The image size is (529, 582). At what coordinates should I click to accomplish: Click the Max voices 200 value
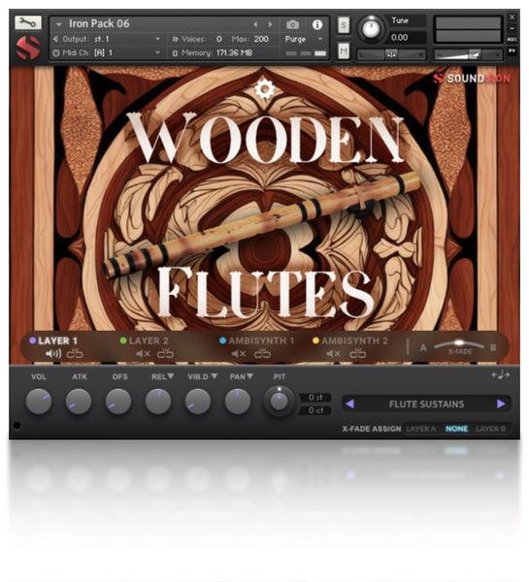[261, 39]
